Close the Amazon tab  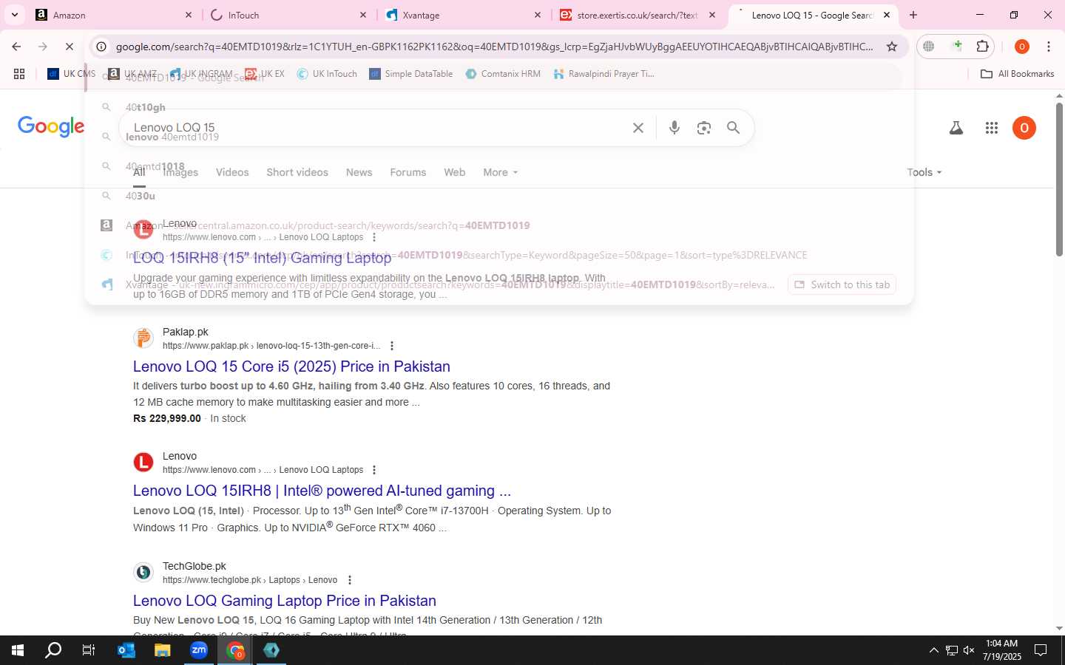188,15
